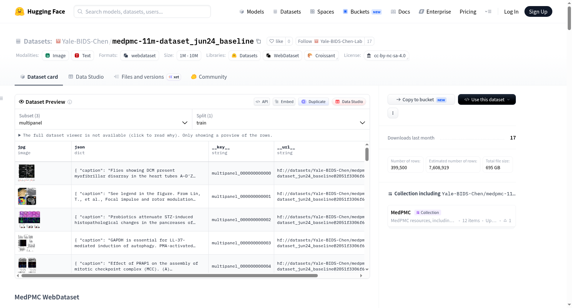The image size is (572, 308).
Task: Click the Hugging Face logo
Action: (x=40, y=11)
